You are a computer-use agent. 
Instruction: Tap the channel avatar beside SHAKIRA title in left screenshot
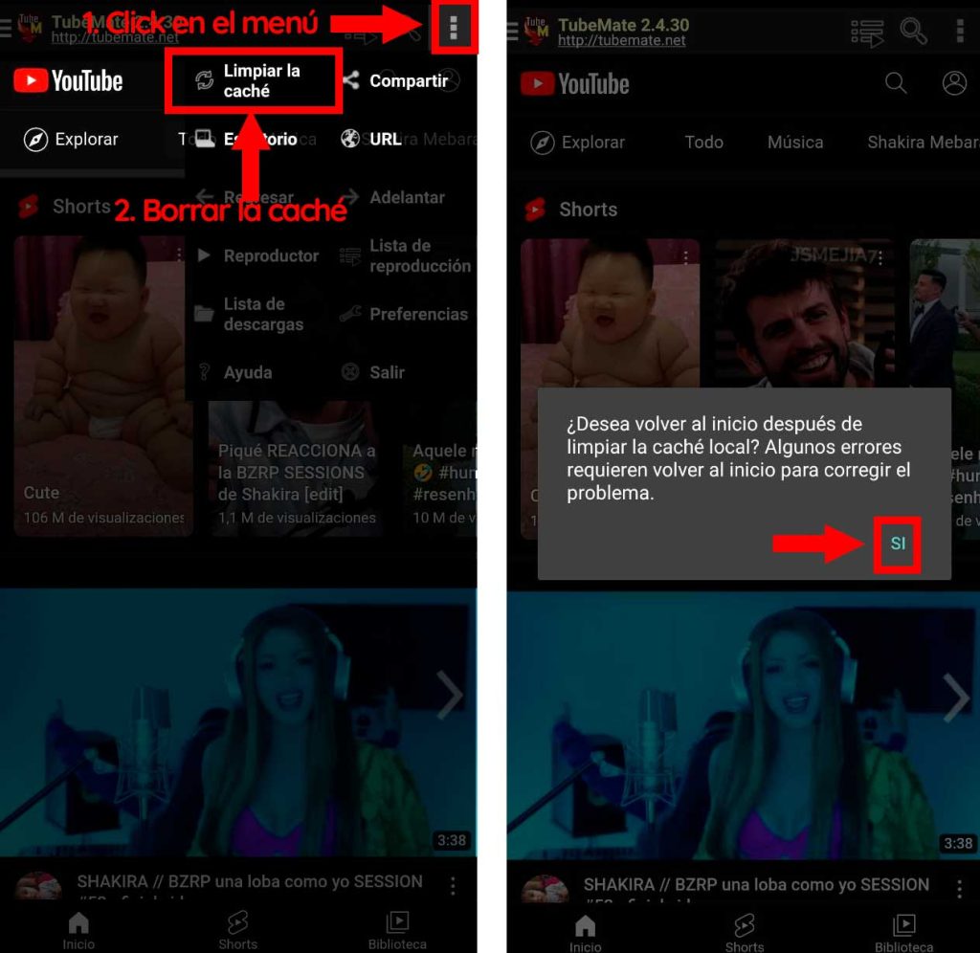click(x=38, y=887)
